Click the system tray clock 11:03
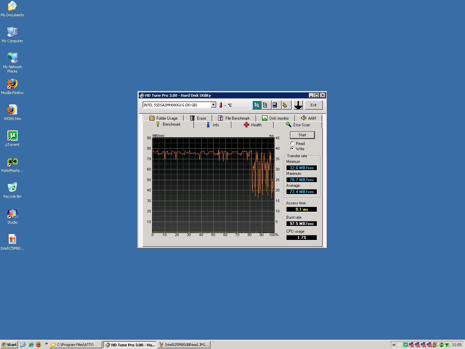 [x=457, y=345]
